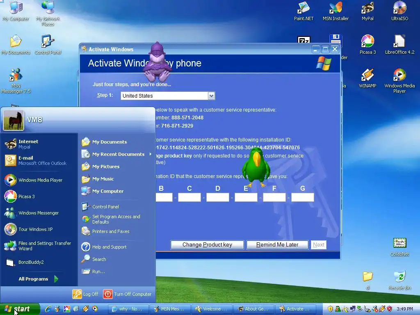Open My Documents icon on the desktop
Screen dimensions: 420x315
[16, 44]
